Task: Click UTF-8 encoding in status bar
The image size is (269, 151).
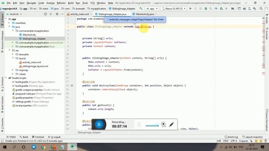Action: [x=234, y=141]
